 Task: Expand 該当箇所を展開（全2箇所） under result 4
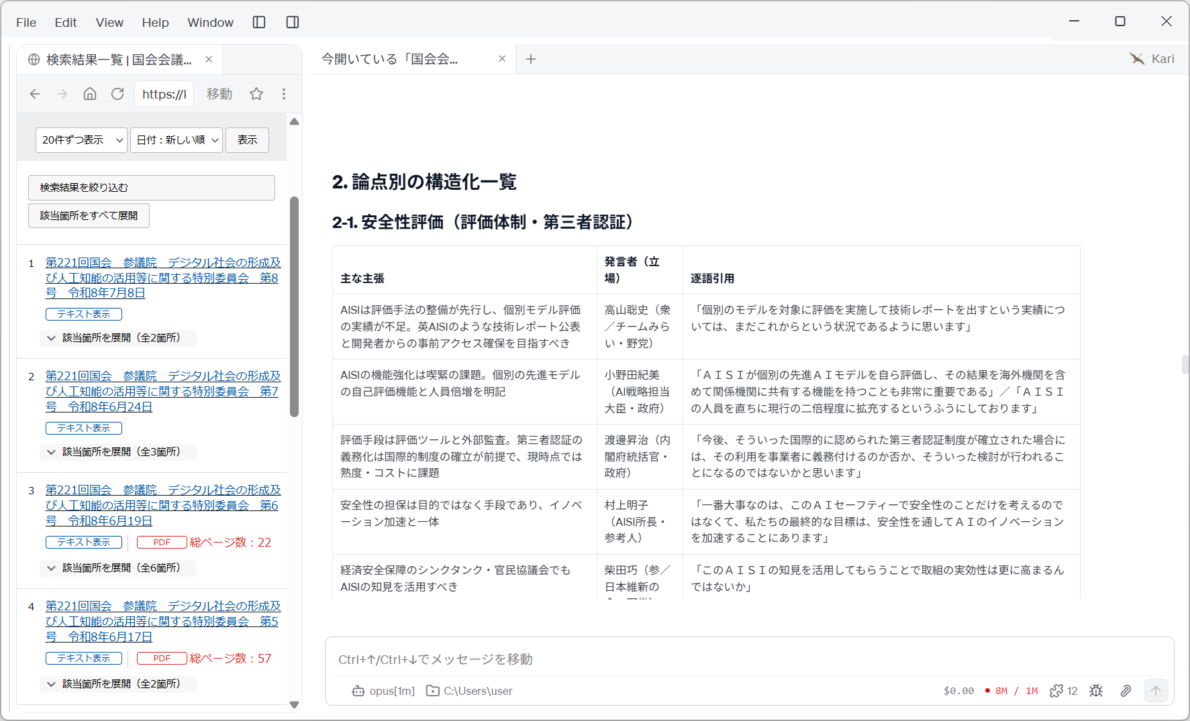click(118, 684)
